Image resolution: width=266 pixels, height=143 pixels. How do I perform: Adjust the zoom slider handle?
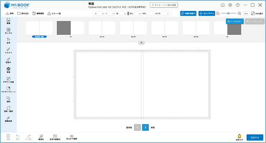228,13
